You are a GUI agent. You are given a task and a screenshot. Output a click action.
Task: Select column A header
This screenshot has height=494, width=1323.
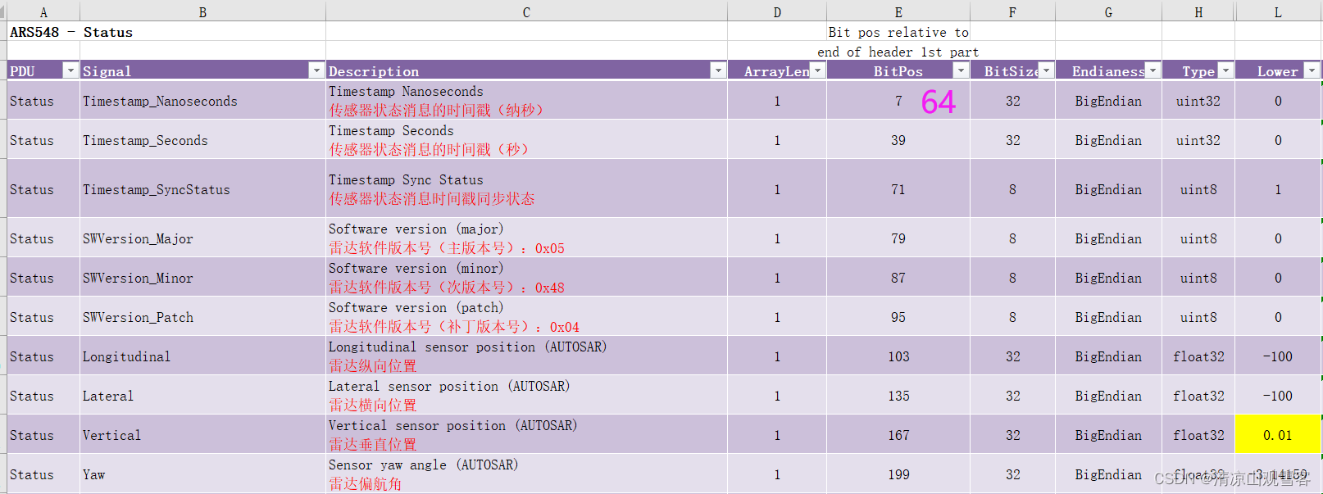tap(43, 11)
